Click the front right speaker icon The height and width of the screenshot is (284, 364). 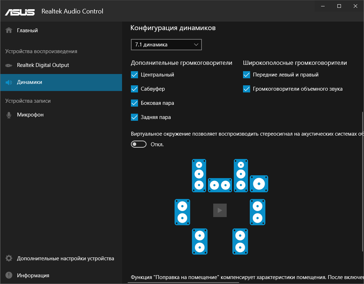click(241, 175)
